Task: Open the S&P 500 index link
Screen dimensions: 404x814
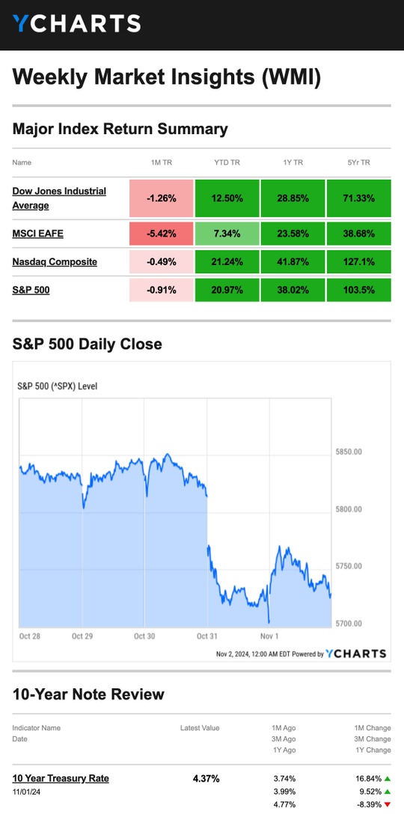Action: click(31, 290)
